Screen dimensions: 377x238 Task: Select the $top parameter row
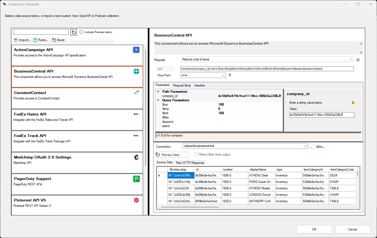[x=219, y=104]
